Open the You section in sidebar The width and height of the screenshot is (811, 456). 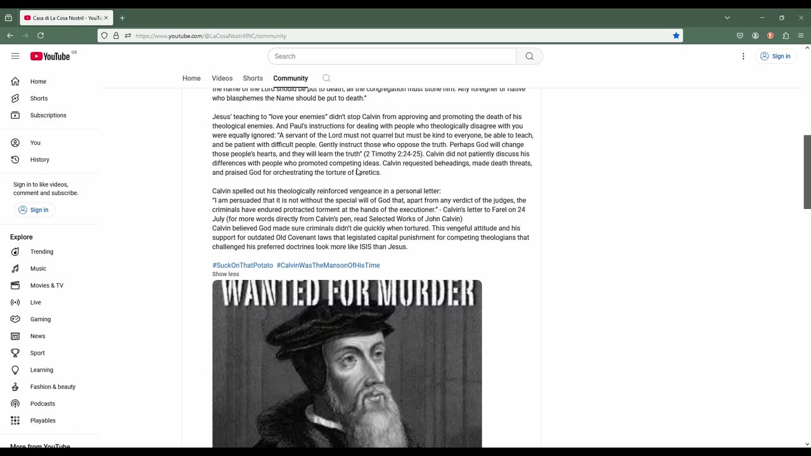click(35, 142)
